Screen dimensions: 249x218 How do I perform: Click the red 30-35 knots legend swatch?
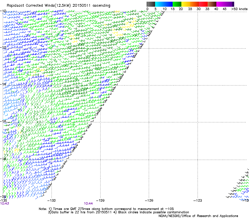coord(203,4)
